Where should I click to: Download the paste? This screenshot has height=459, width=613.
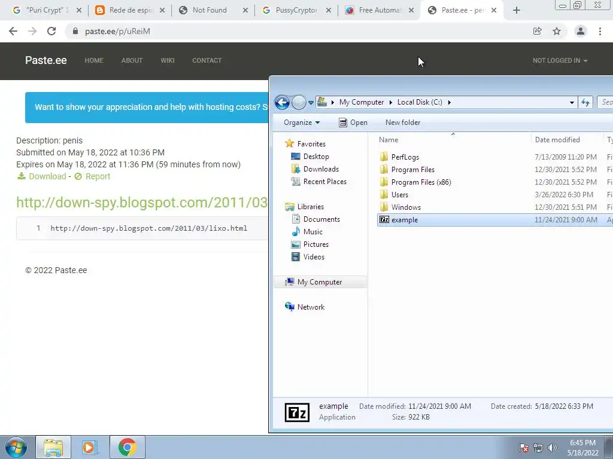click(x=42, y=176)
